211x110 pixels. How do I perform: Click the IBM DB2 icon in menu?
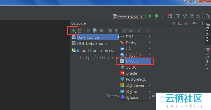122,37
